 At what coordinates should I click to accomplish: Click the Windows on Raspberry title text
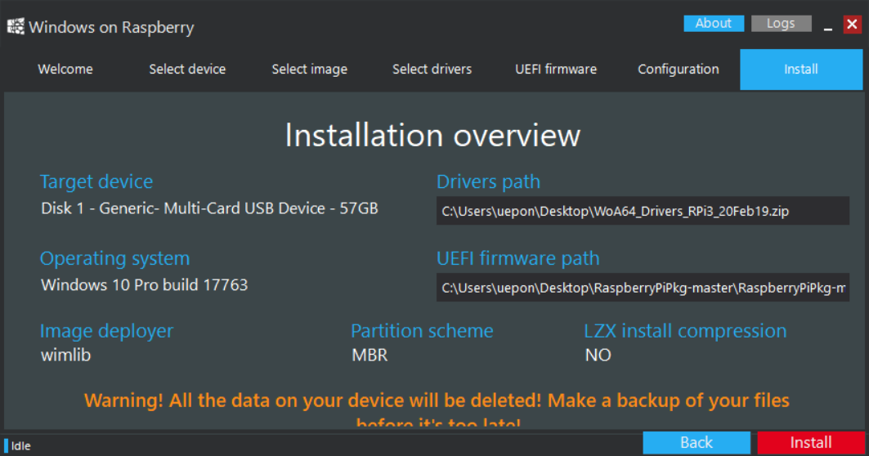pyautogui.click(x=111, y=27)
